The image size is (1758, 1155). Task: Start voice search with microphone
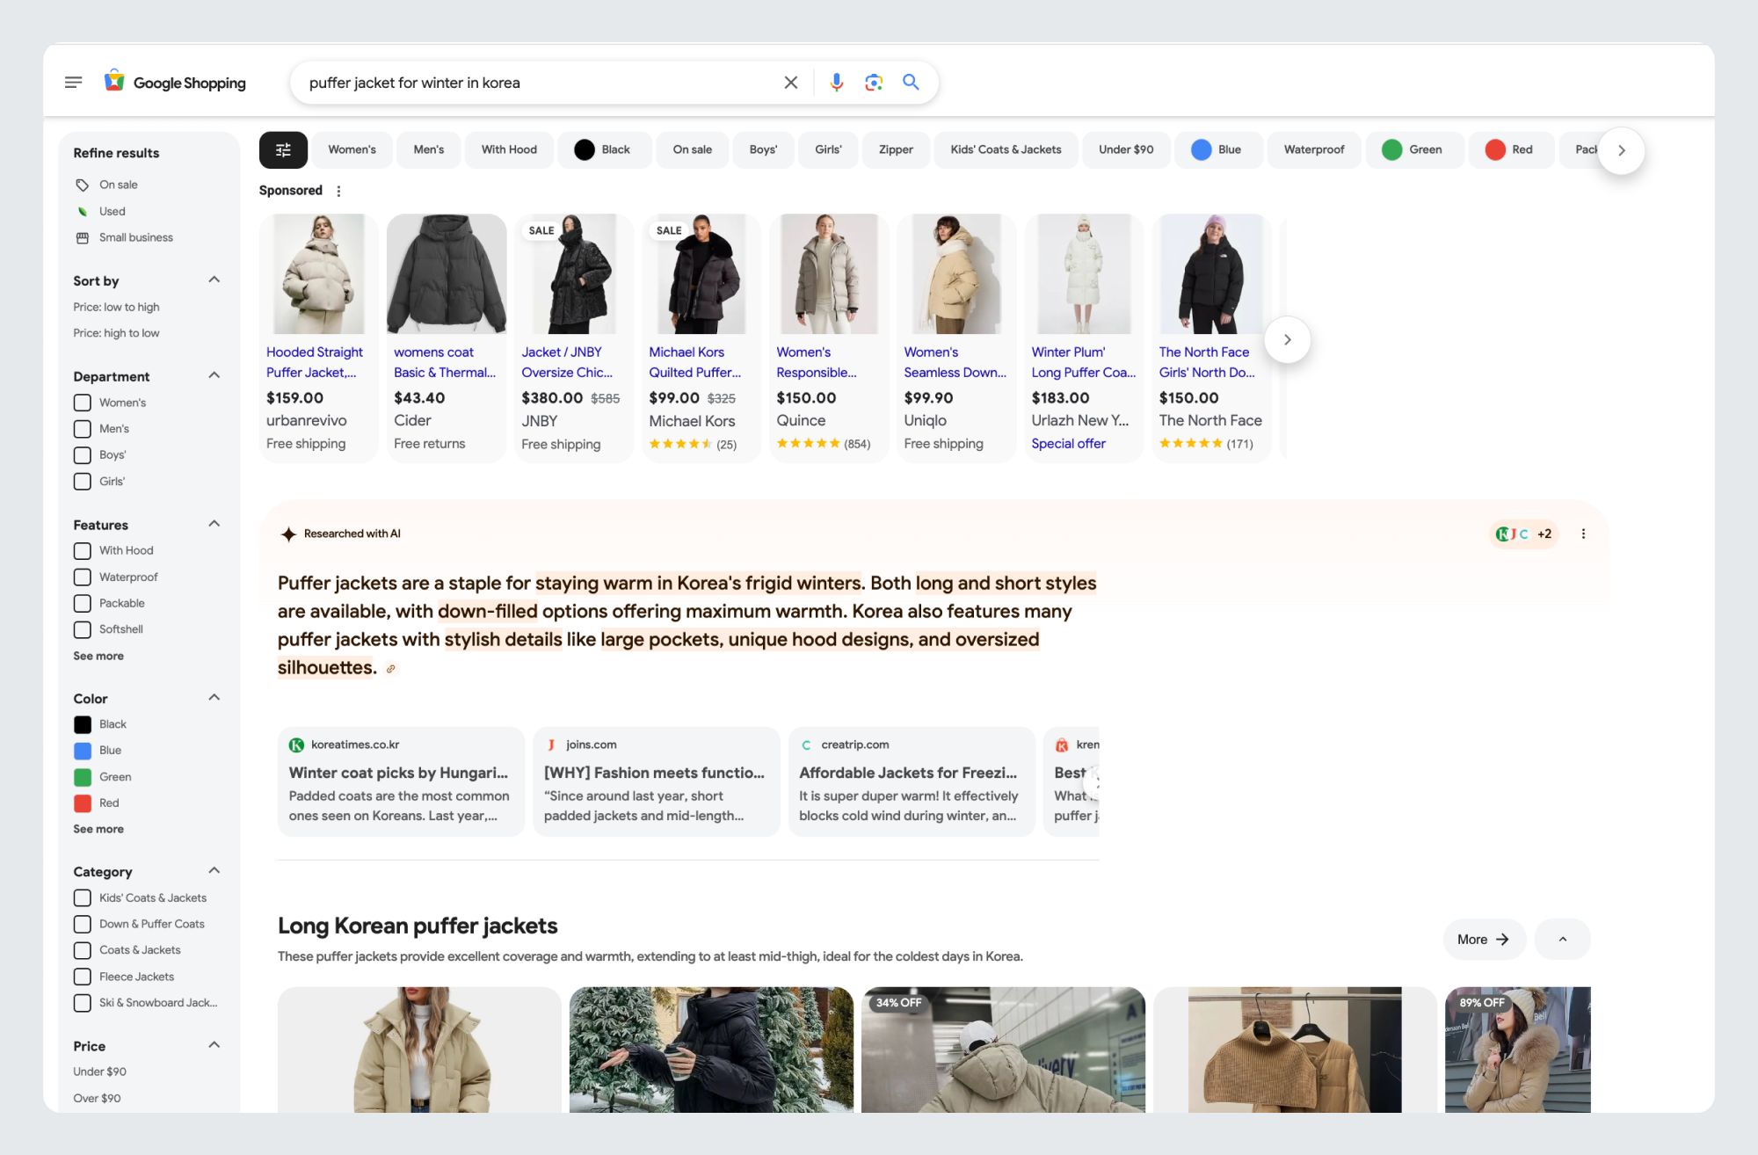click(836, 83)
